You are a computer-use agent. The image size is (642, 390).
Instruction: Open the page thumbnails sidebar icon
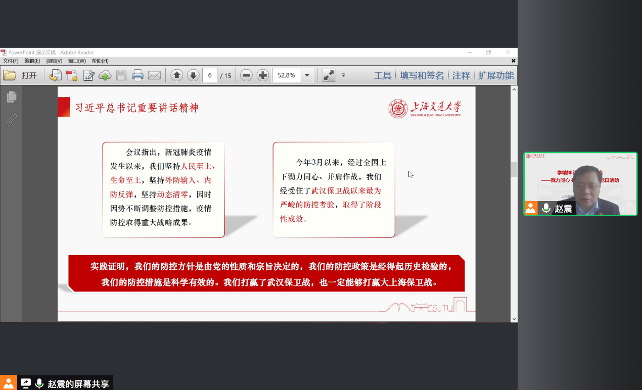pos(11,96)
